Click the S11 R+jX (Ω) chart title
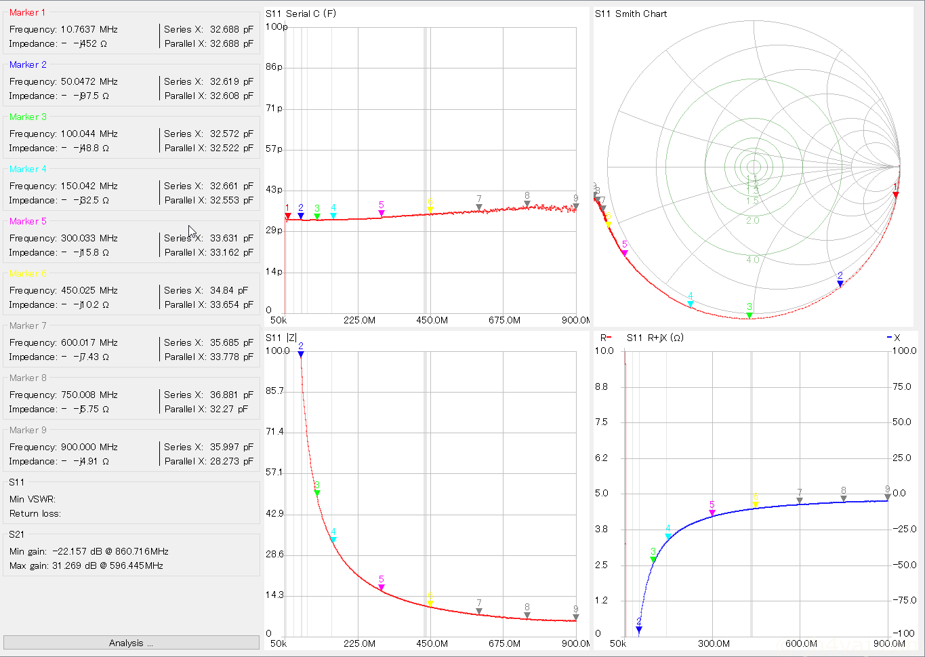Image resolution: width=925 pixels, height=657 pixels. coord(655,338)
